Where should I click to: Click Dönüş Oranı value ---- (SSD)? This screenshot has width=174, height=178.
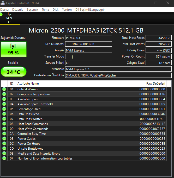click(159, 50)
